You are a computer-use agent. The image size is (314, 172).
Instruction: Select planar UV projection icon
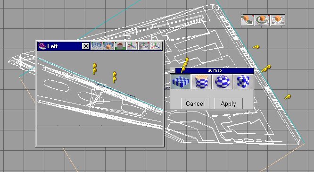tap(181, 82)
